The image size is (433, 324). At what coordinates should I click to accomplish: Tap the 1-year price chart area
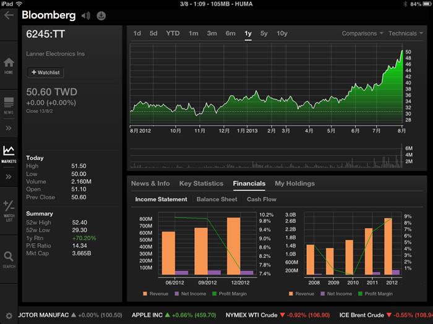click(267, 84)
